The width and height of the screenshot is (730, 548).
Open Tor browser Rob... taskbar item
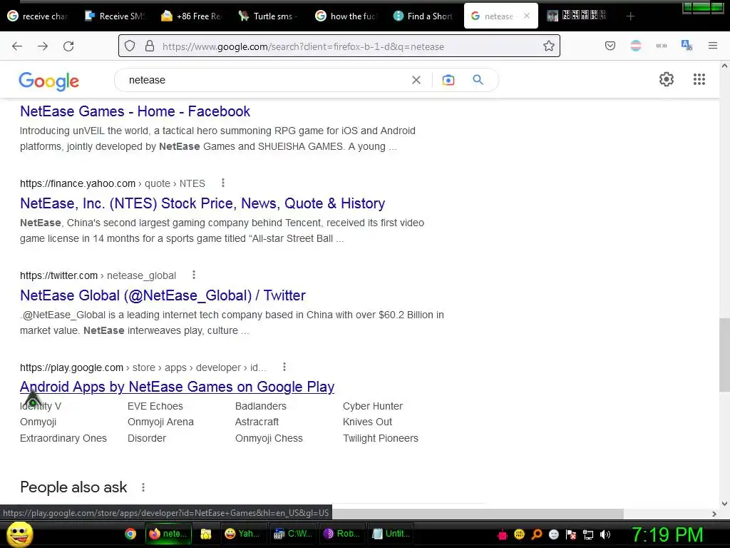[342, 534]
